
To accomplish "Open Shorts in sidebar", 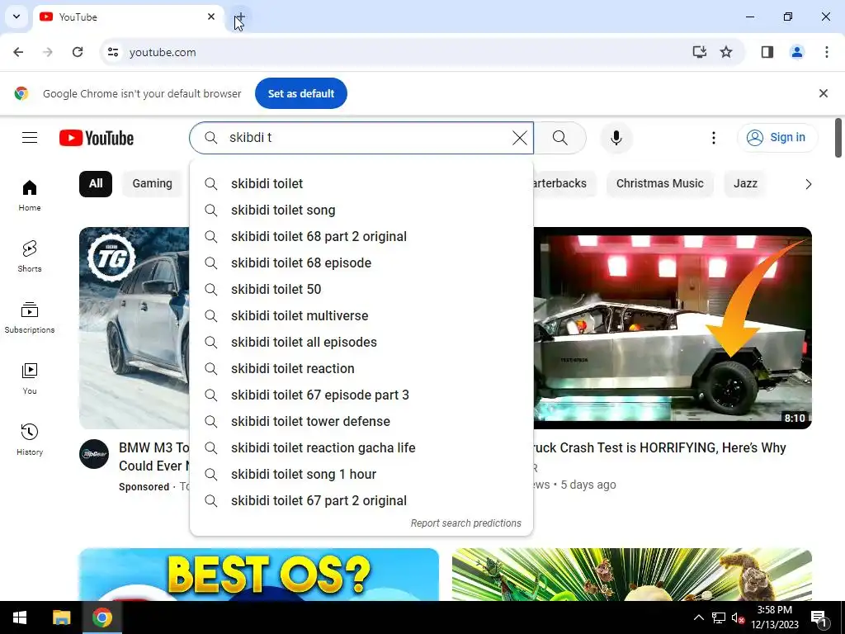I will 30,257.
